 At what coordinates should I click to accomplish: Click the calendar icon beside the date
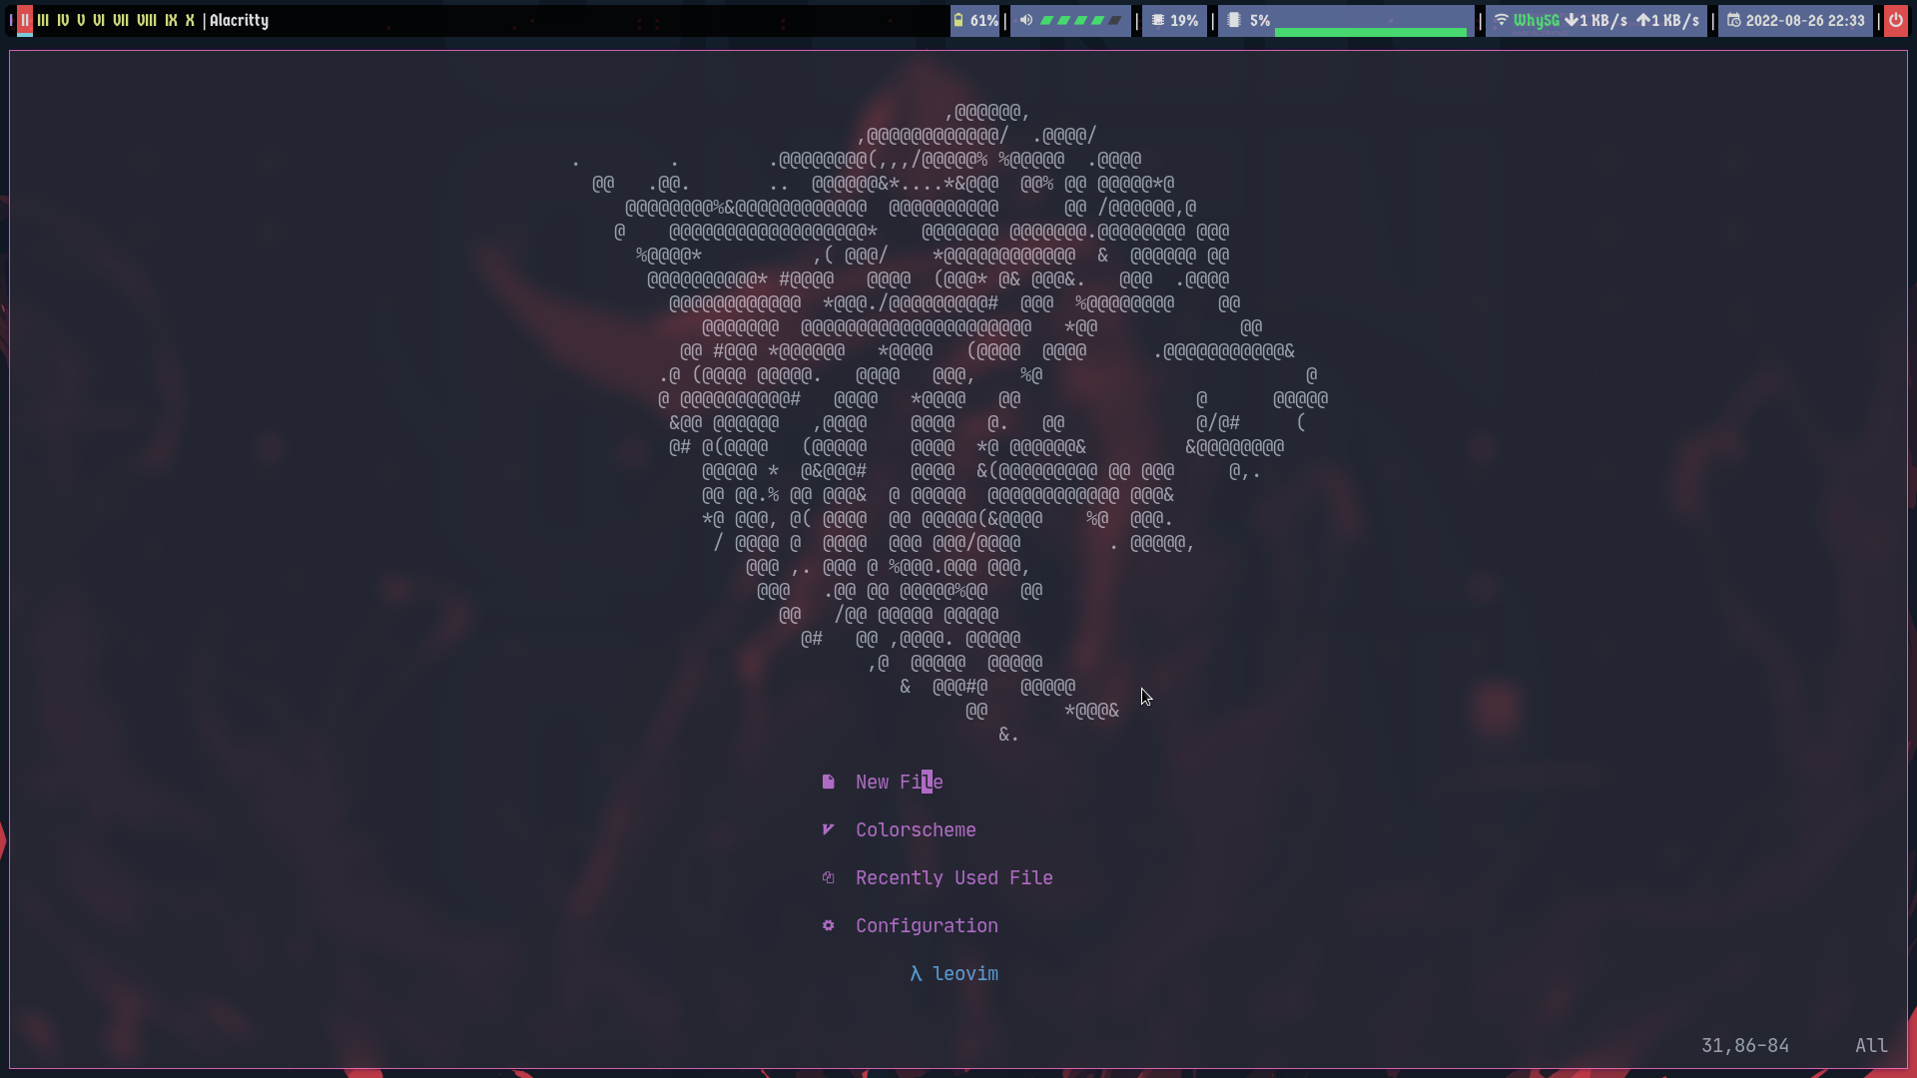coord(1734,20)
